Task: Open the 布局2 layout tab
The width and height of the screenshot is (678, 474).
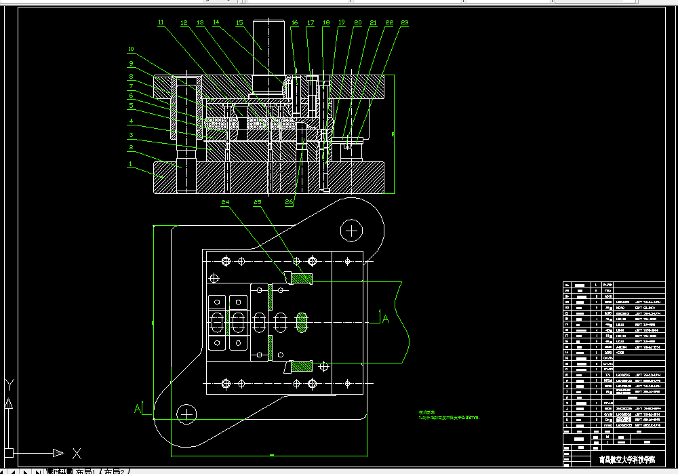Action: [114, 471]
